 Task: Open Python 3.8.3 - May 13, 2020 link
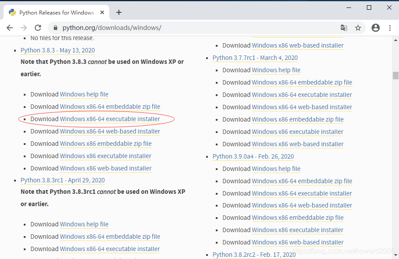pos(58,50)
